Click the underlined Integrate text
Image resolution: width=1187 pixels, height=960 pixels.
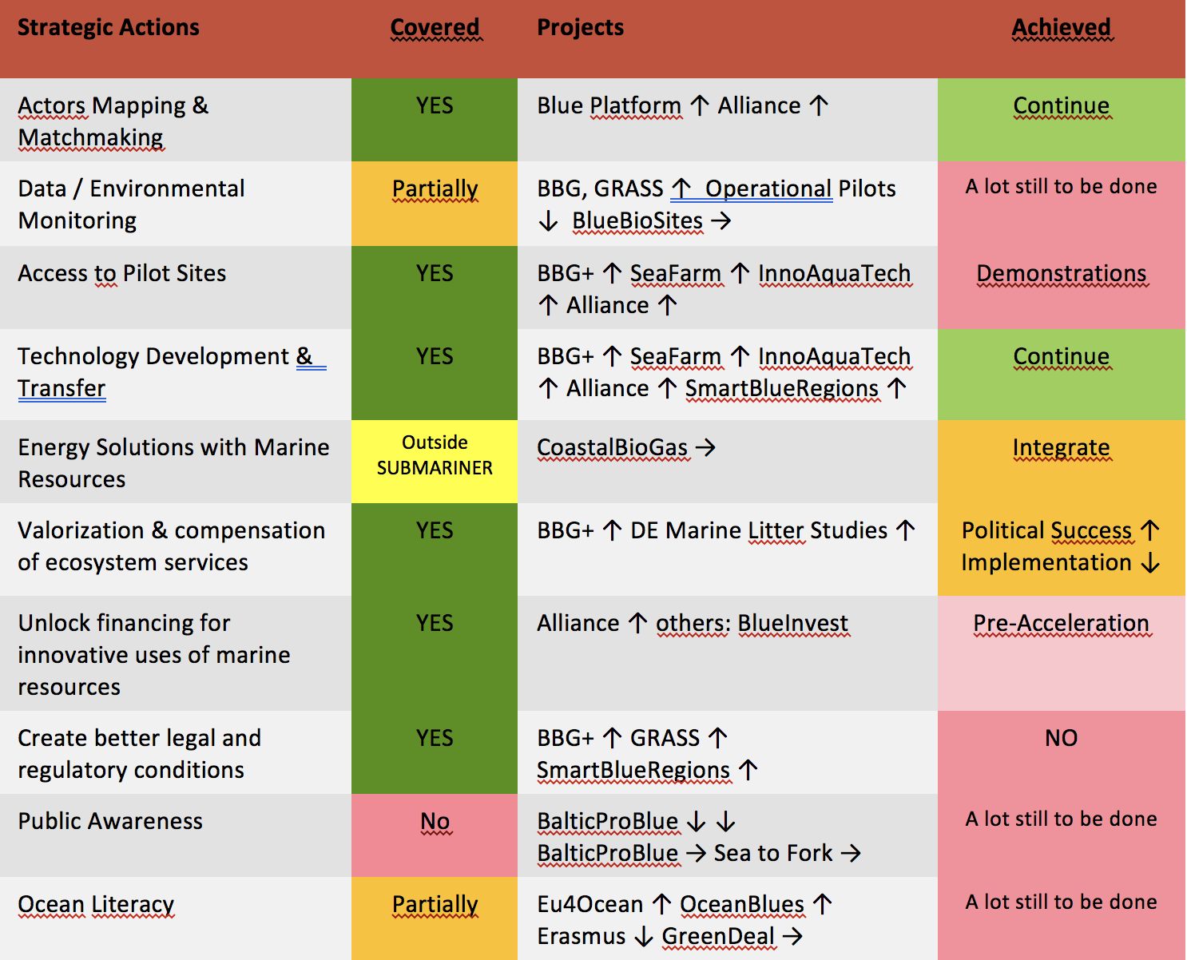pyautogui.click(x=1061, y=448)
